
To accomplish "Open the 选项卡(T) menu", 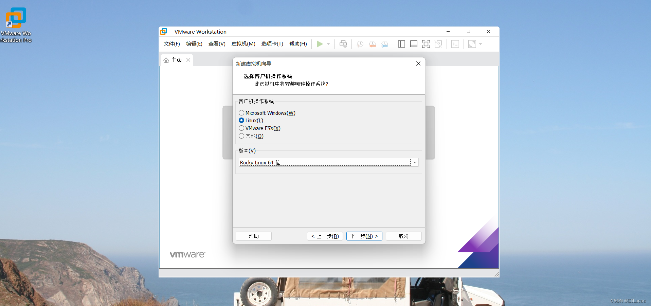I will coord(272,44).
